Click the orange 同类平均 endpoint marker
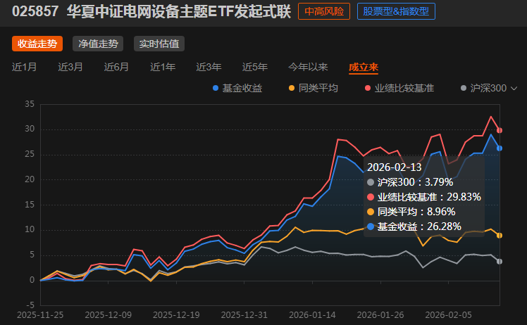 pos(500,236)
